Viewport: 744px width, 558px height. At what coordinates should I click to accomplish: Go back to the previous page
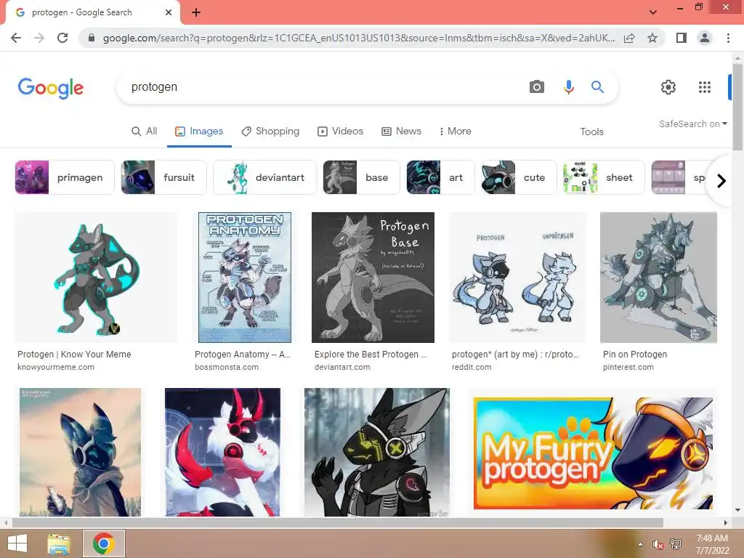16,38
